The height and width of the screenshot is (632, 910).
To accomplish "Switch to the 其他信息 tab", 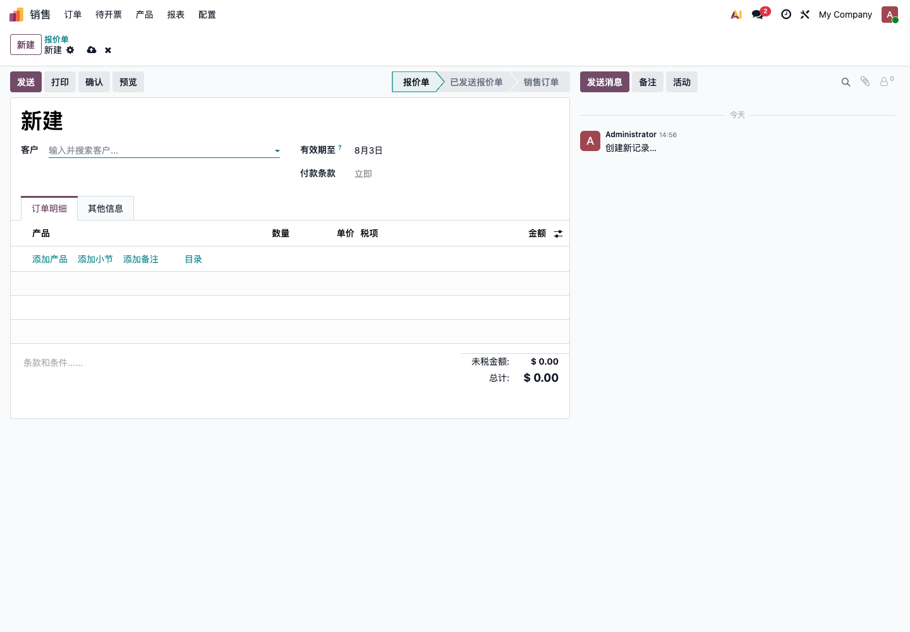I will (x=106, y=209).
